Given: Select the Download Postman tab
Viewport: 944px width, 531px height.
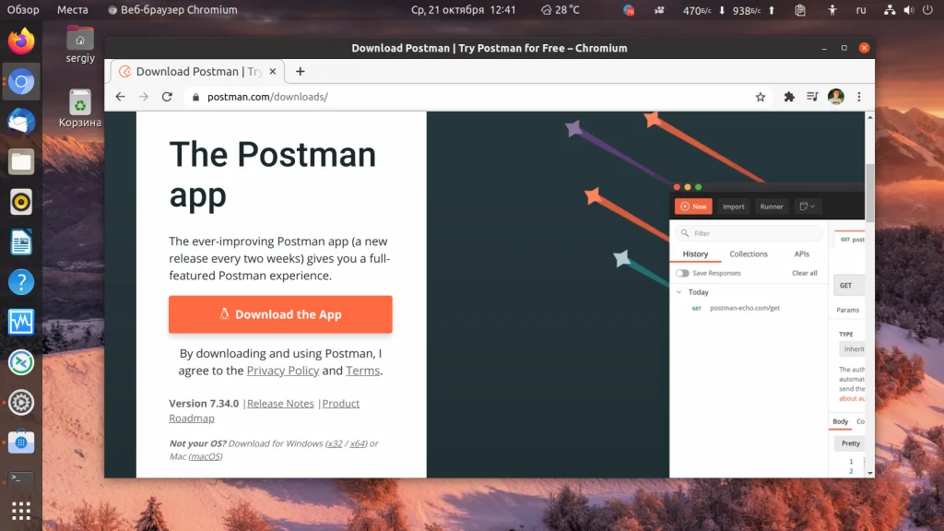Looking at the screenshot, I should click(197, 72).
